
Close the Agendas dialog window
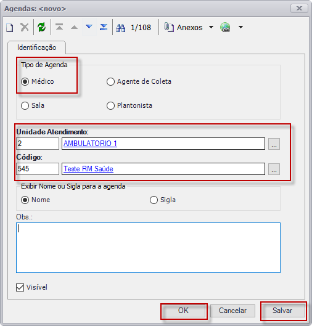(x=299, y=8)
